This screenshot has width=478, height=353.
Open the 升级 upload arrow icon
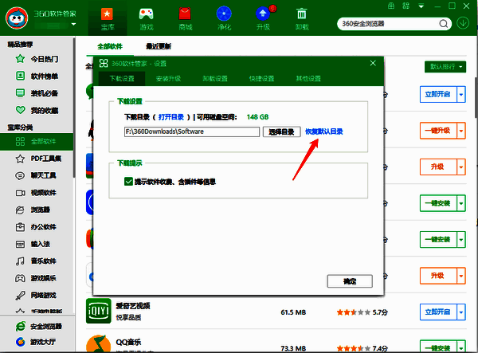coord(263,14)
